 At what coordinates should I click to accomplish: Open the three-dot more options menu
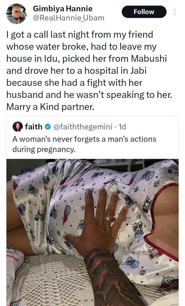[x=175, y=12]
